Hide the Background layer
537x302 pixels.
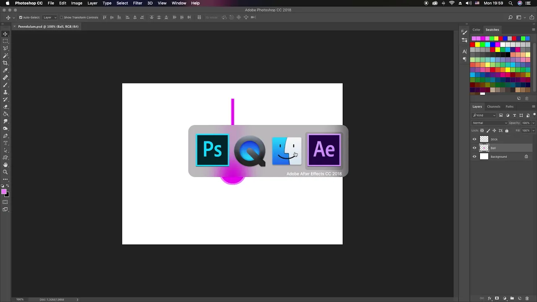click(474, 156)
